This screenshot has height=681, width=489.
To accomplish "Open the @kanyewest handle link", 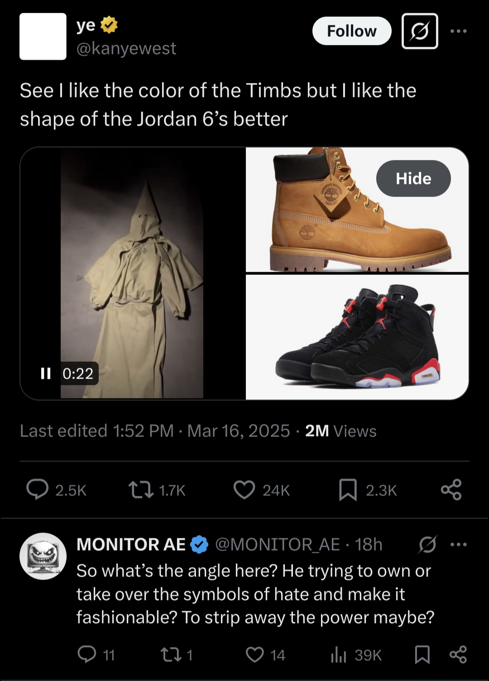I will tap(126, 48).
